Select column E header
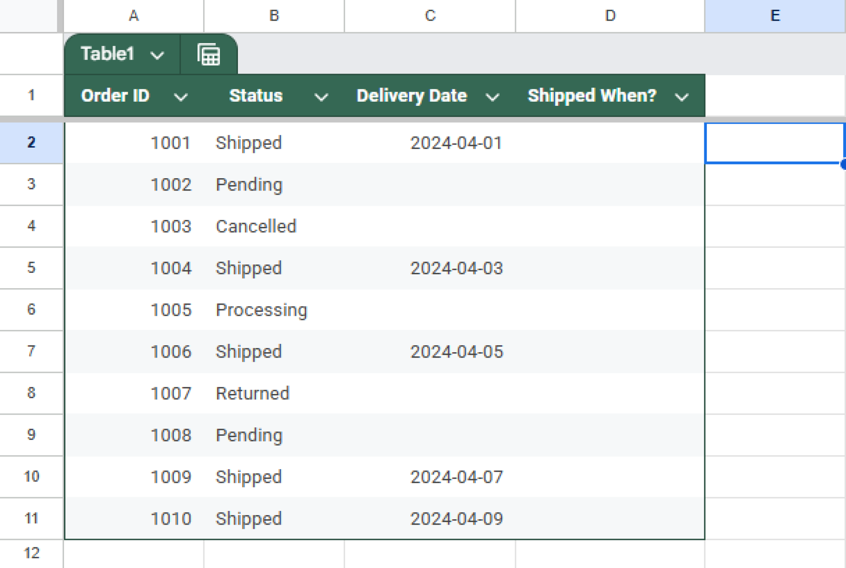Image resolution: width=846 pixels, height=568 pixels. [775, 16]
